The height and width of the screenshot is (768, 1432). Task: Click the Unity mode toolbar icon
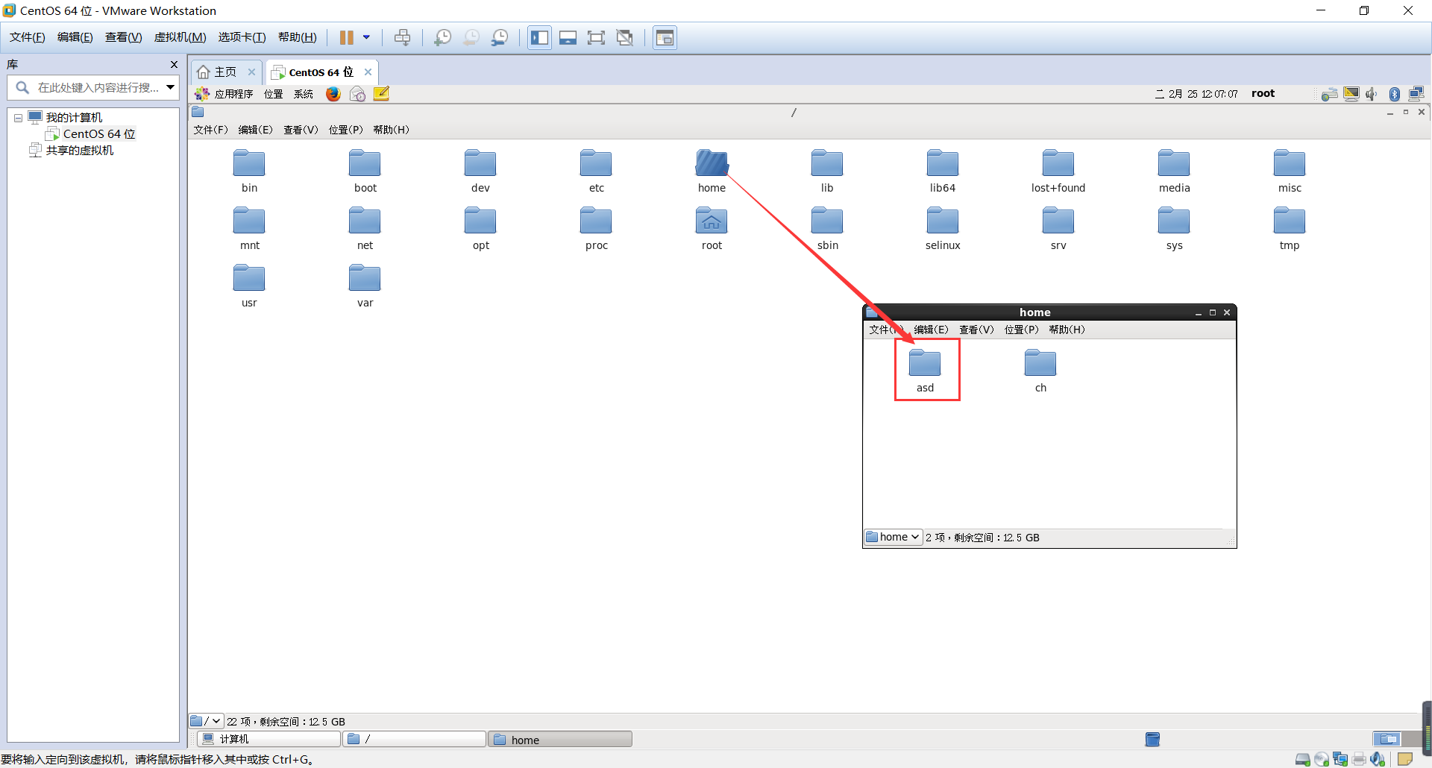coord(625,37)
